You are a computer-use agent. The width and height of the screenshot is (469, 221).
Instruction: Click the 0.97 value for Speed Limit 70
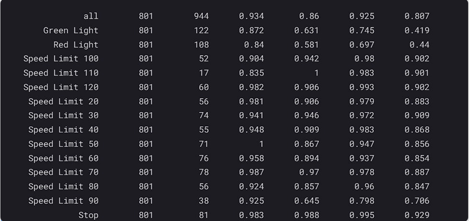pyautogui.click(x=309, y=172)
